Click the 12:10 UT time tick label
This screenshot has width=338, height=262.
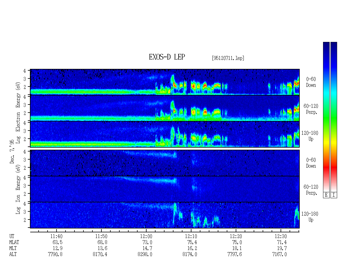pos(191,236)
